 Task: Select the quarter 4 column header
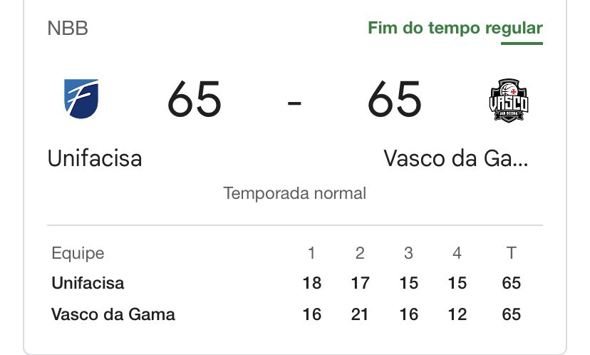pyautogui.click(x=457, y=253)
